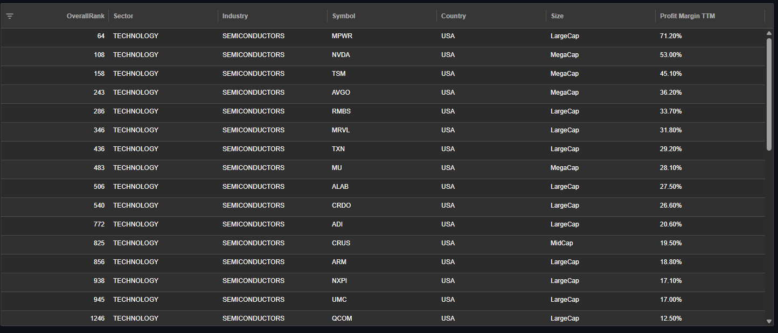Click overall rank 483 cell

99,168
